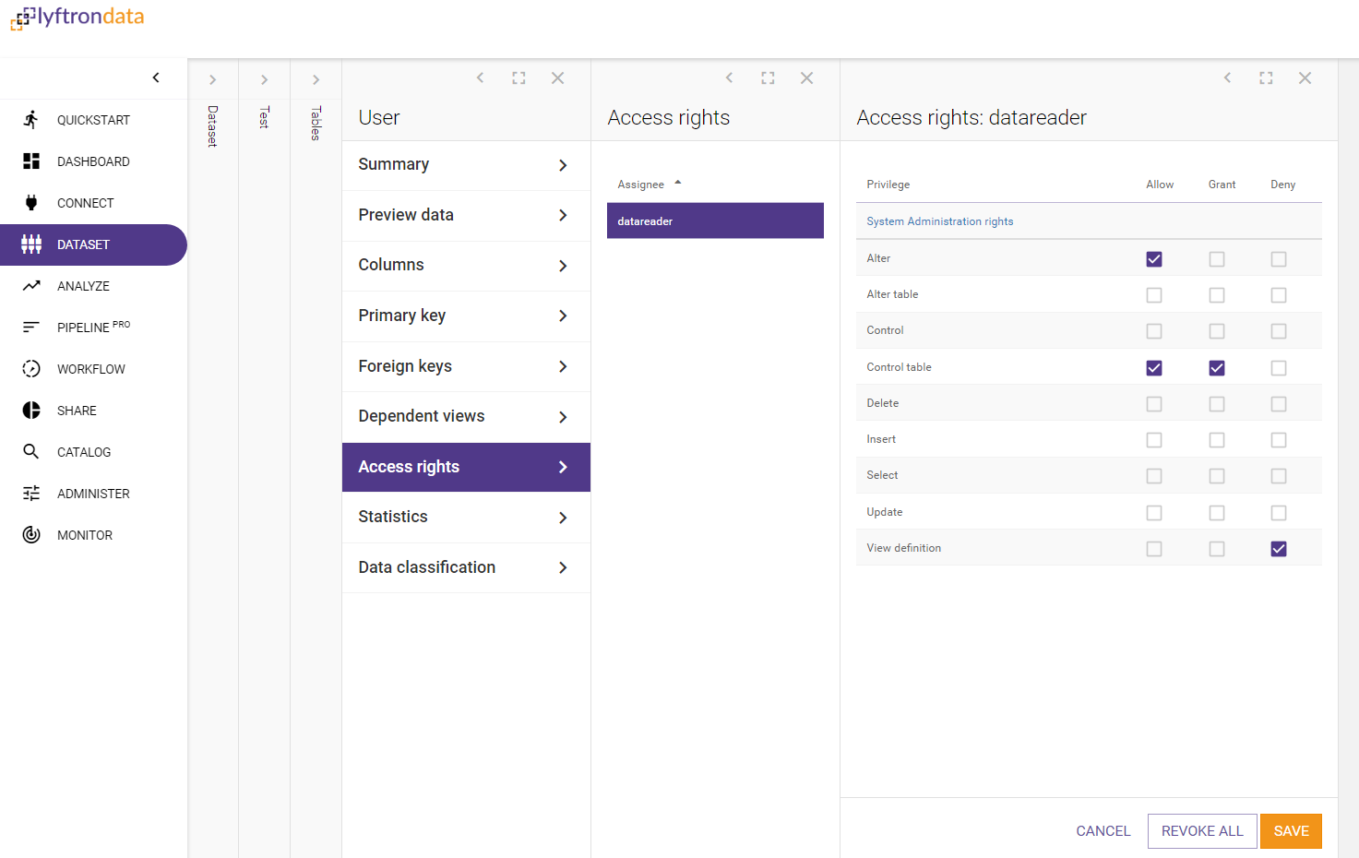Select the datareader assignee row

(715, 220)
